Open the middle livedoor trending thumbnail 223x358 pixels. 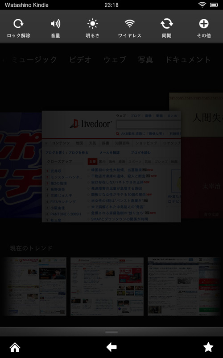point(107,286)
